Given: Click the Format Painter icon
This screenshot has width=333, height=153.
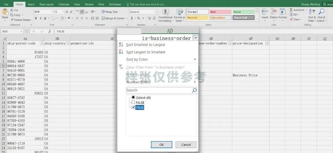Looking at the screenshot, I should [12, 20].
